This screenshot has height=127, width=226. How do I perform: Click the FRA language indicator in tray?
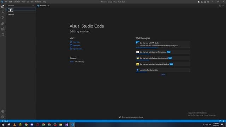pyautogui.click(x=210, y=125)
